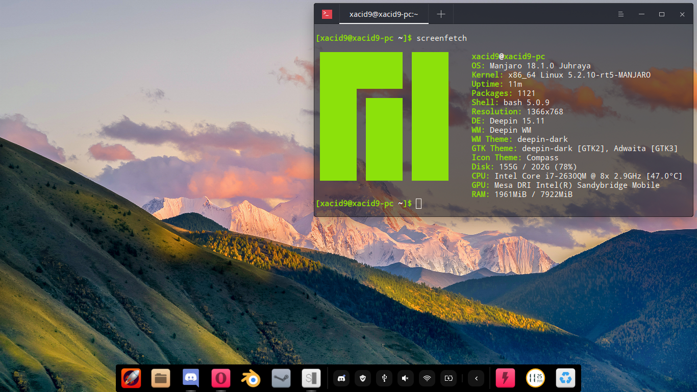Open the terminal hamburger menu

pos(621,14)
